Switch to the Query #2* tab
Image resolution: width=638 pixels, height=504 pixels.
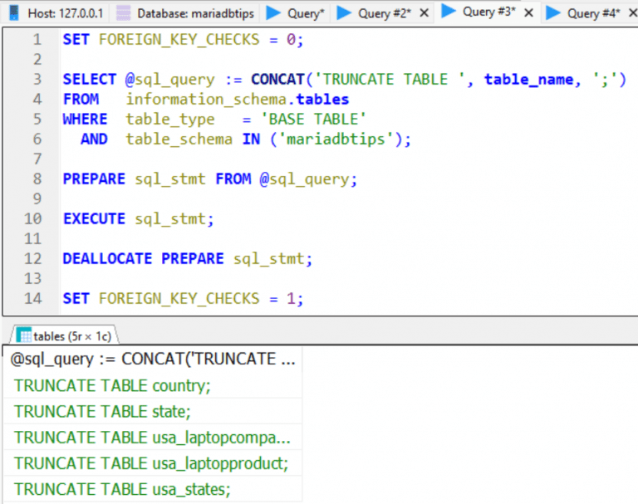coord(384,13)
